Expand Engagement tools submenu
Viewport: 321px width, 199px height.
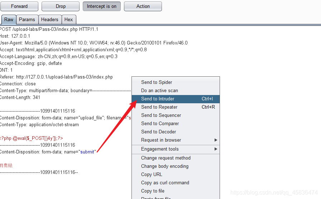(176, 149)
